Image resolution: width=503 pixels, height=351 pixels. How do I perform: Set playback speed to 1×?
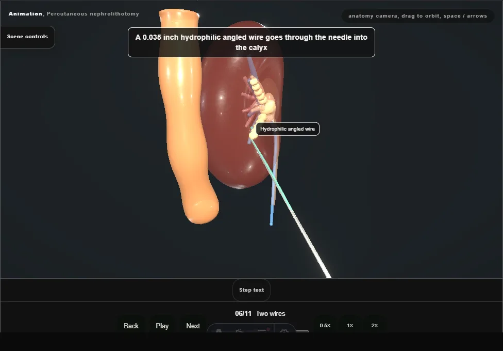(x=350, y=325)
